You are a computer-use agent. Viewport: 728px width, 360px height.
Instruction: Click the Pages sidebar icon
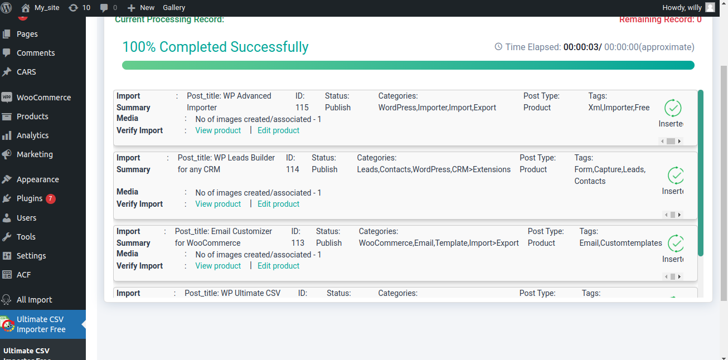pyautogui.click(x=7, y=34)
